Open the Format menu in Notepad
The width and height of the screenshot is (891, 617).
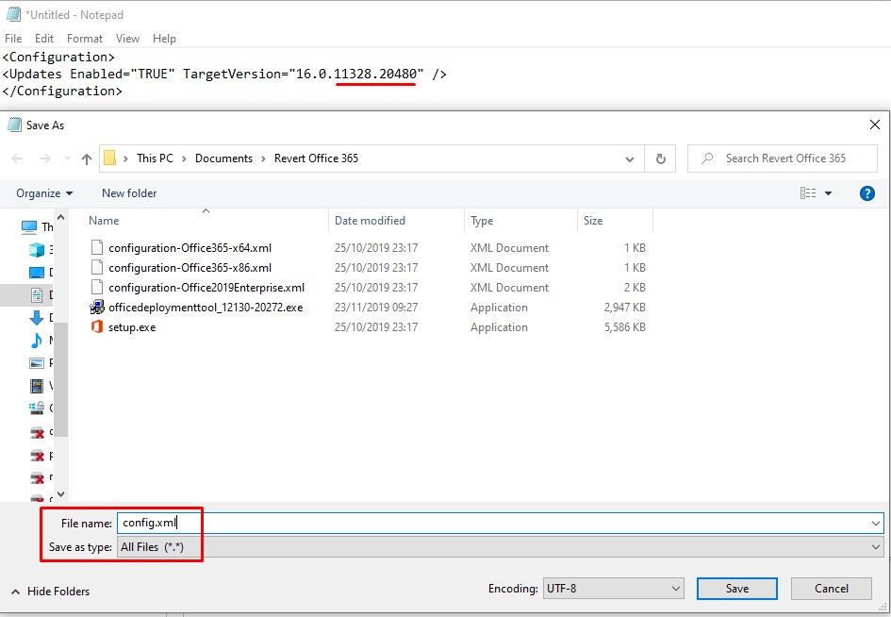tap(84, 39)
